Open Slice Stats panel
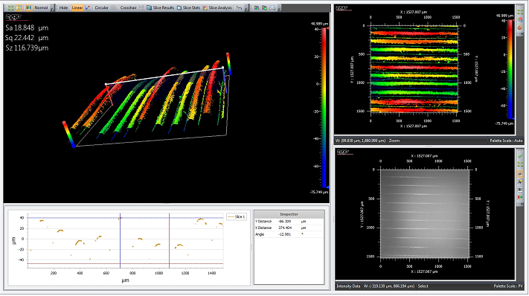The width and height of the screenshot is (529, 296). point(189,7)
